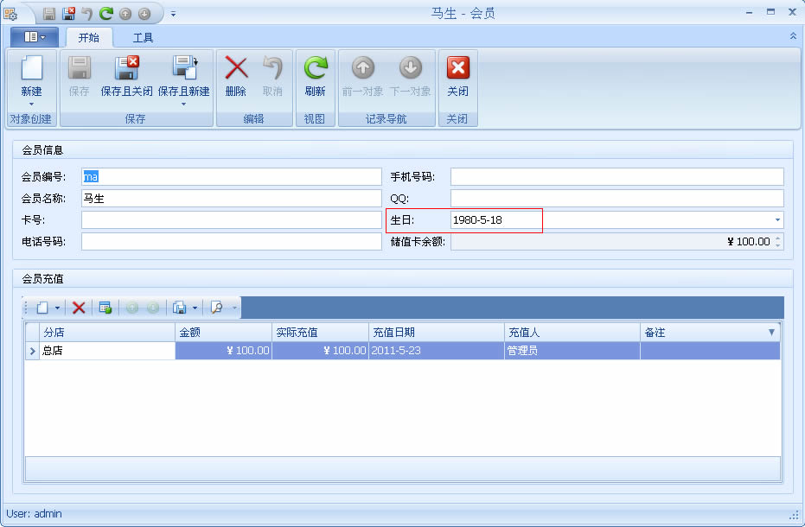Image resolution: width=805 pixels, height=527 pixels.
Task: Click green refresh icon in quick access toolbar
Action: pyautogui.click(x=106, y=14)
